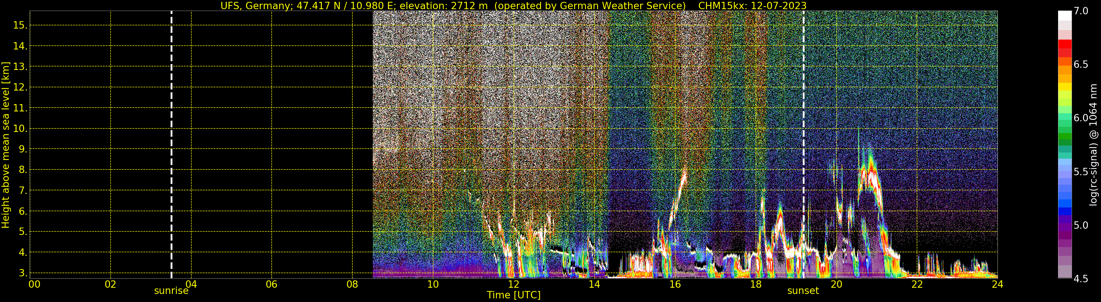The image size is (1101, 302).
Task: Click the '20' time axis tick label
Action: [836, 284]
